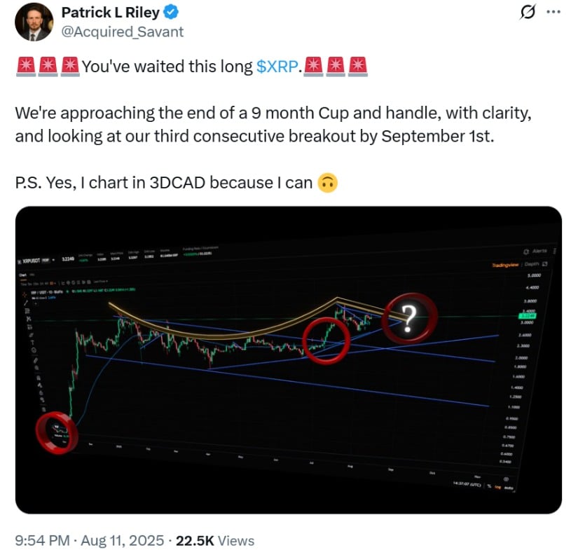Click Patrick L Riley's profile avatar
The width and height of the screenshot is (578, 550).
34,22
